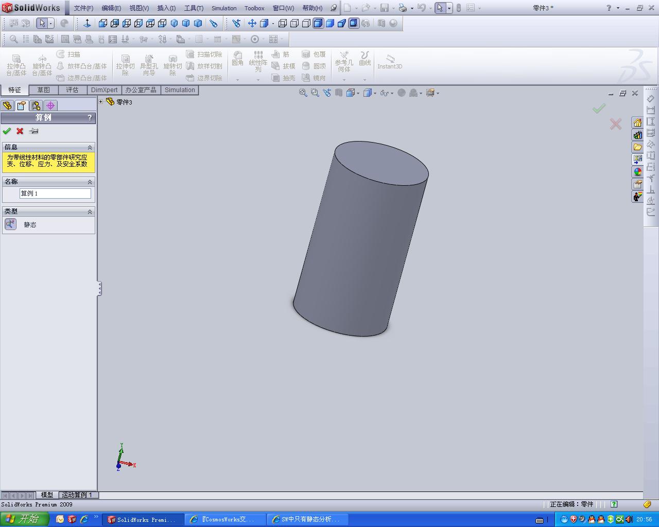
Task: Cancel the study with the red X
Action: (x=20, y=131)
